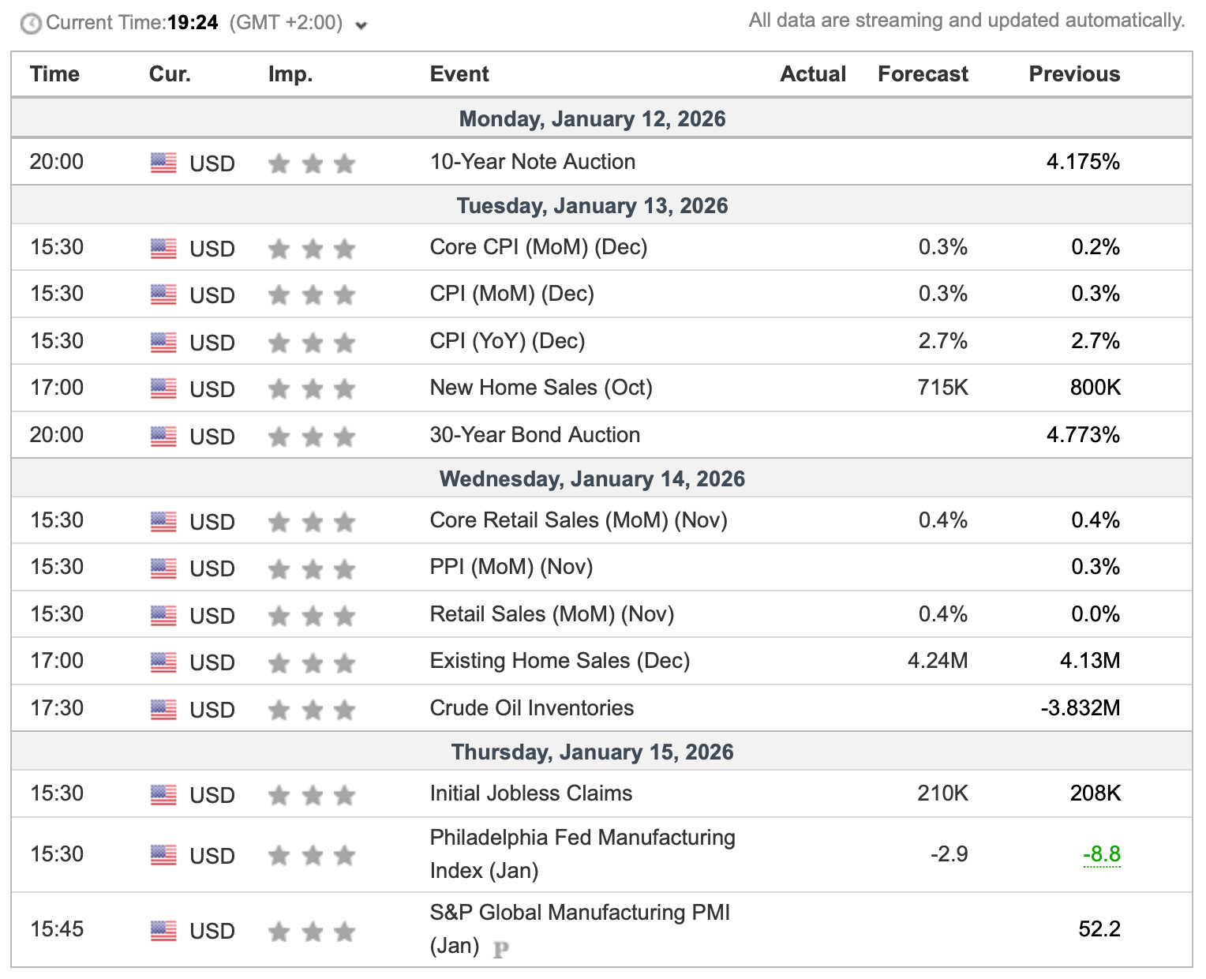The image size is (1206, 979).
Task: Open the Retail Sales (MoM) (Nov) event
Action: tap(551, 614)
